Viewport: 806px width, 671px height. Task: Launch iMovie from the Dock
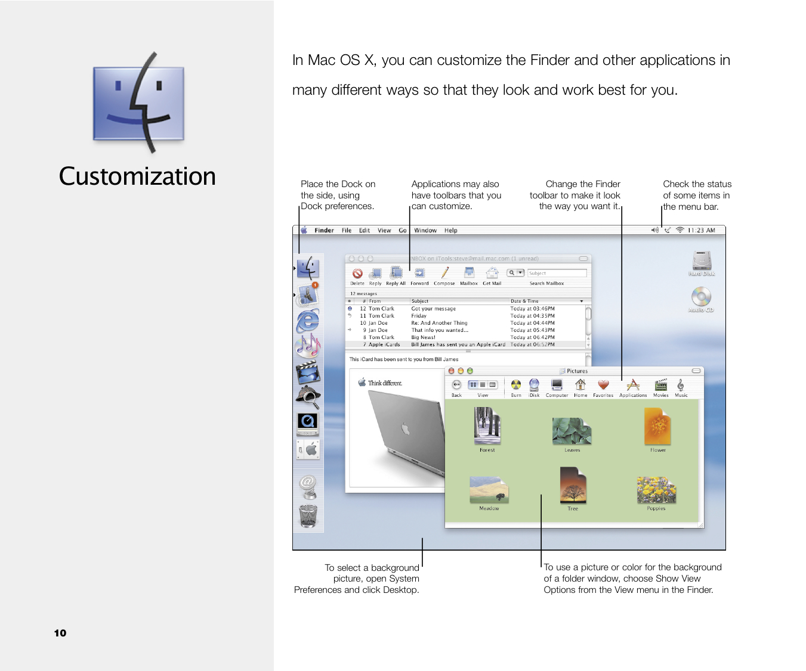coord(308,372)
